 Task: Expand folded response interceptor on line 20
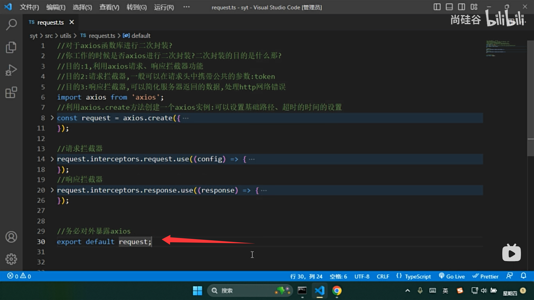click(x=52, y=190)
